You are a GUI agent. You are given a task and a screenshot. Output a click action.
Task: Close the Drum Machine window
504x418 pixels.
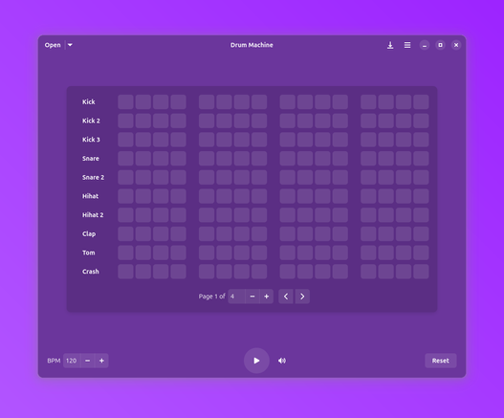pos(456,45)
